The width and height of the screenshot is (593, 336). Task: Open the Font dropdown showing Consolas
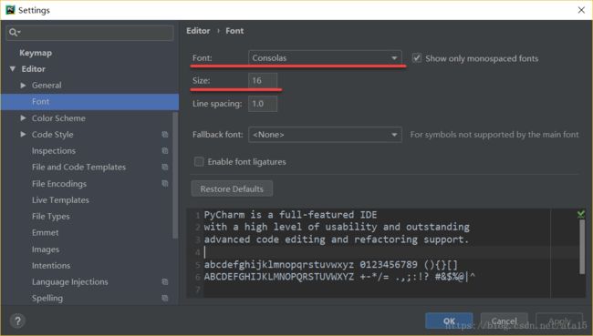(325, 57)
